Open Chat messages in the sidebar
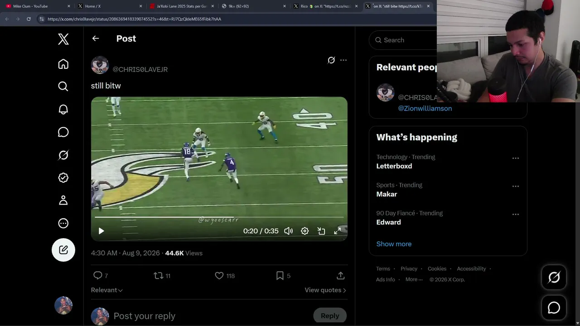The height and width of the screenshot is (326, 580). click(x=63, y=132)
